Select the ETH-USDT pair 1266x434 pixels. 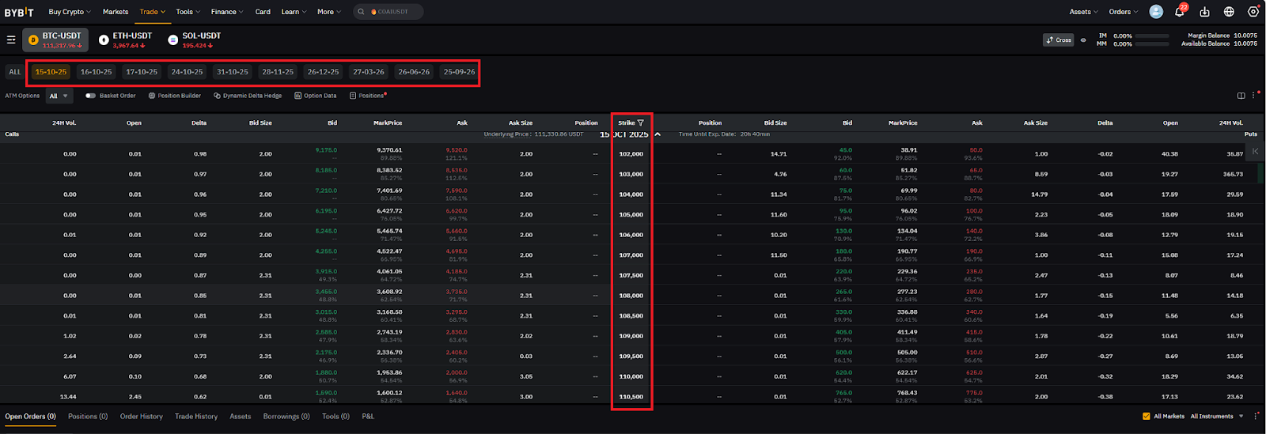(126, 40)
